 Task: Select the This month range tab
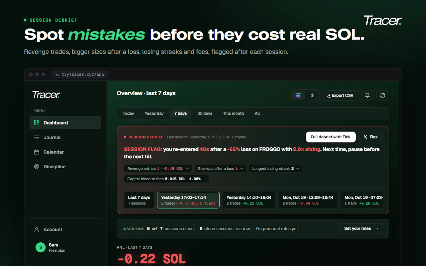233,113
